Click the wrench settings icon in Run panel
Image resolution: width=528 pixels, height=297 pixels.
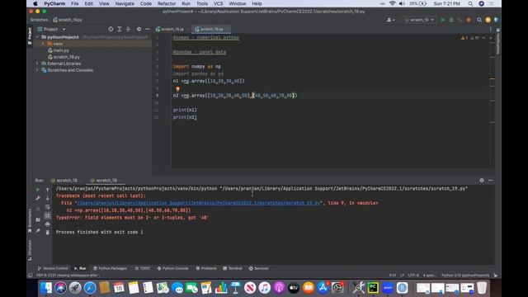38,198
